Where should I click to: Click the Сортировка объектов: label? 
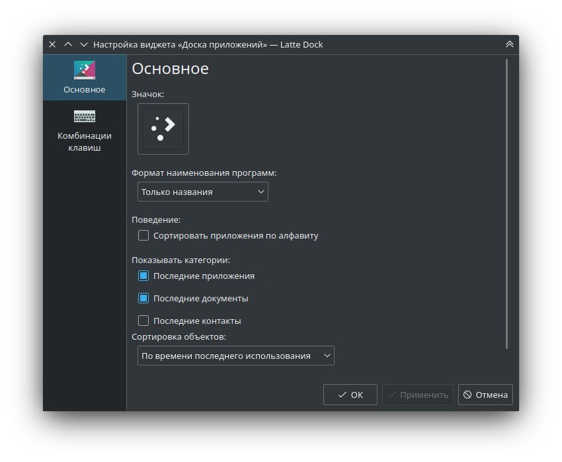(179, 336)
